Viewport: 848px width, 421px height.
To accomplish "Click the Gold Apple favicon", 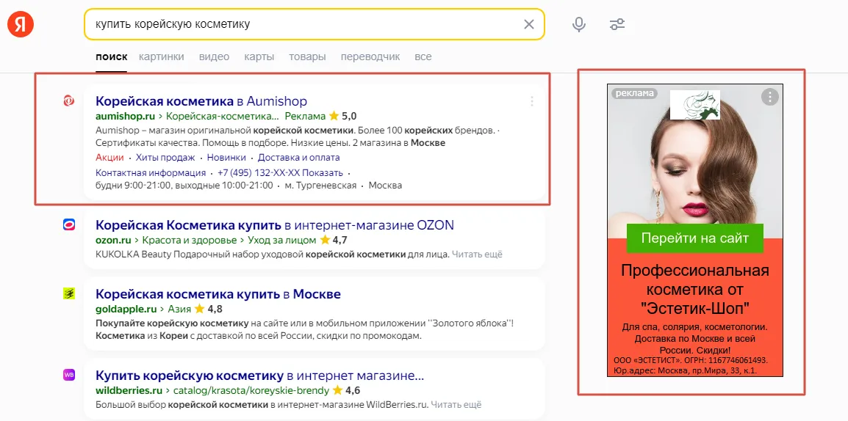I will [68, 293].
